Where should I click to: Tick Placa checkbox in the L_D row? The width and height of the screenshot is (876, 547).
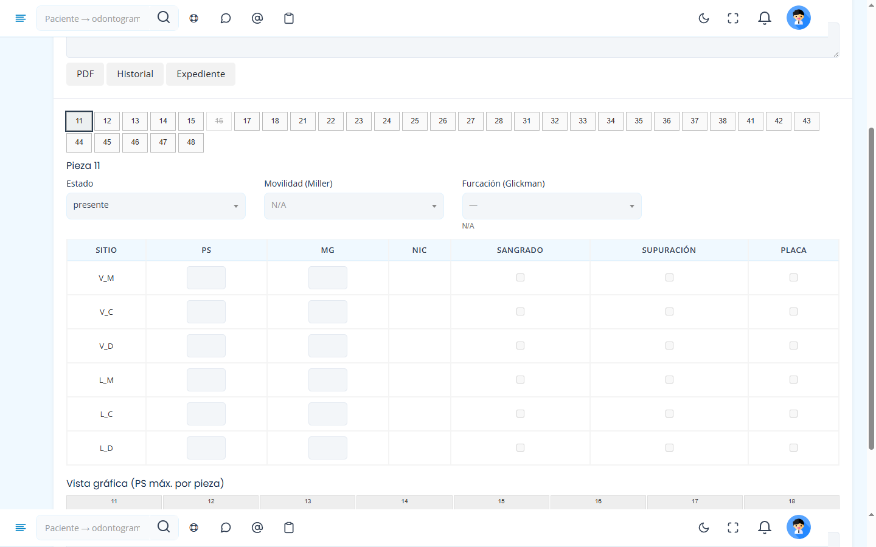tap(793, 448)
